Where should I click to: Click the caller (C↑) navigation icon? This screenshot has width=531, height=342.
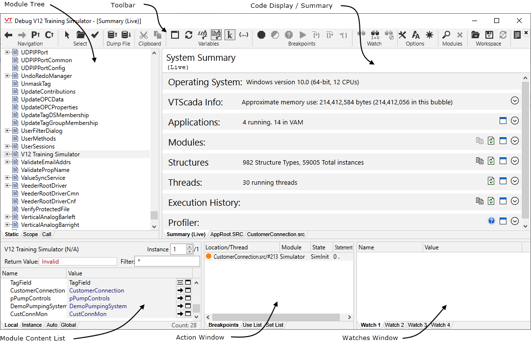[x=50, y=35]
